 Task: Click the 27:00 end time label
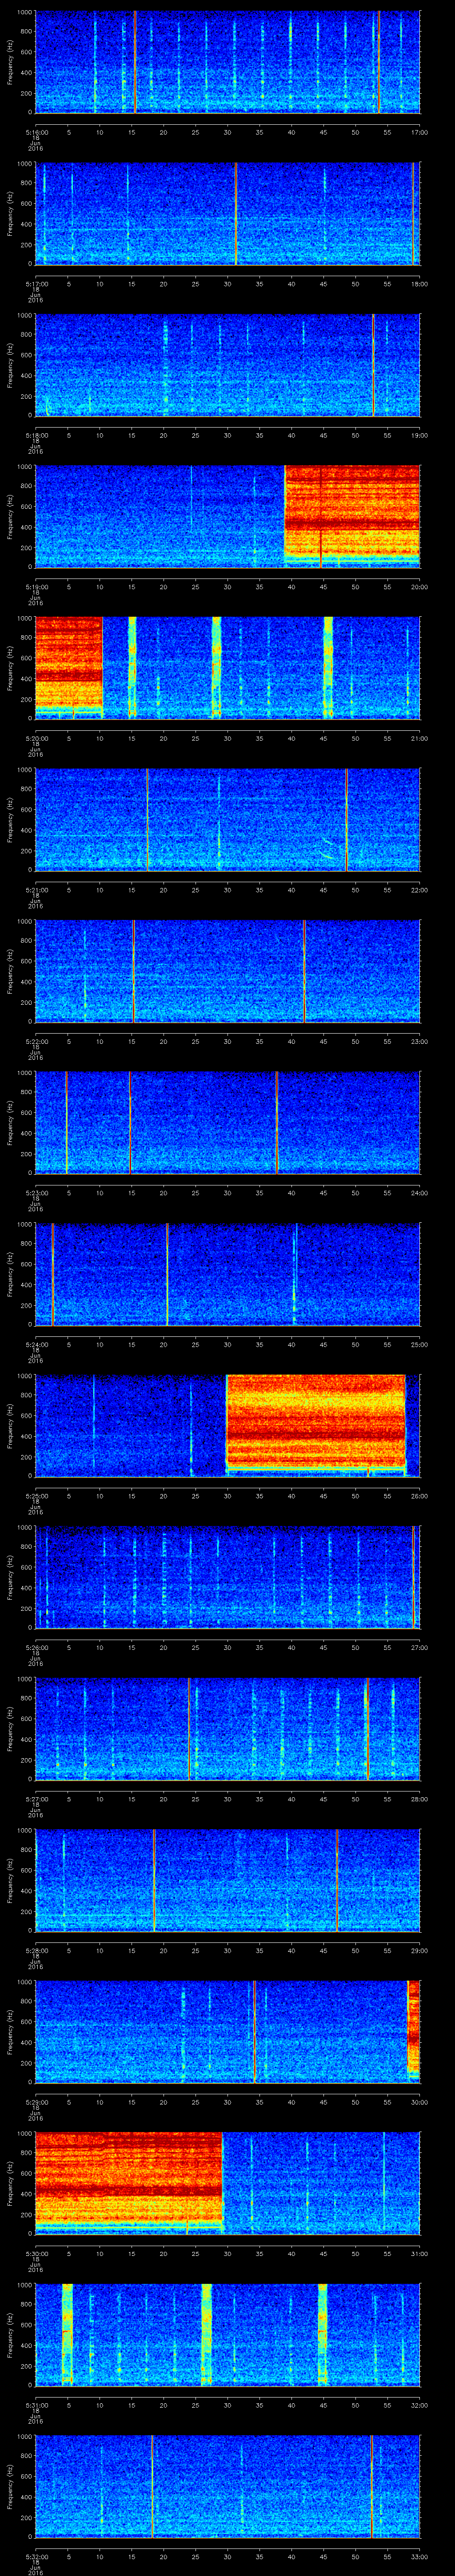pyautogui.click(x=420, y=1647)
